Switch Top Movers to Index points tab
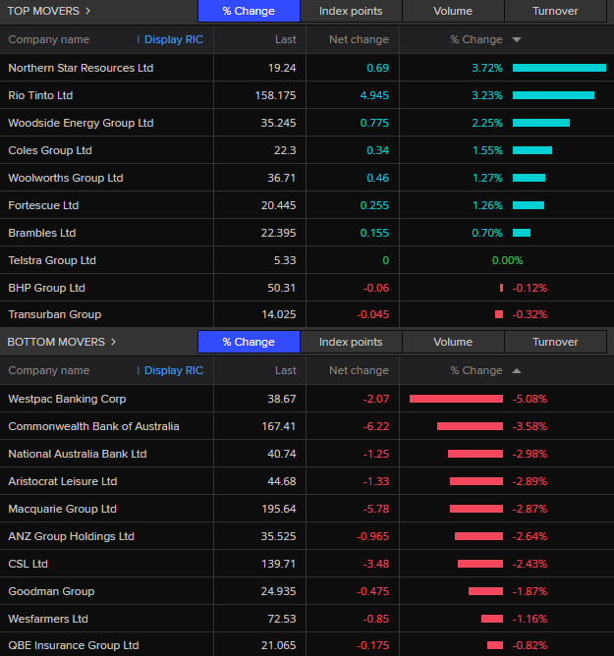 tap(351, 11)
